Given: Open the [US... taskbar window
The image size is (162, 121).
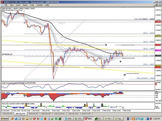Looking at the screenshot, I should tap(99, 119).
